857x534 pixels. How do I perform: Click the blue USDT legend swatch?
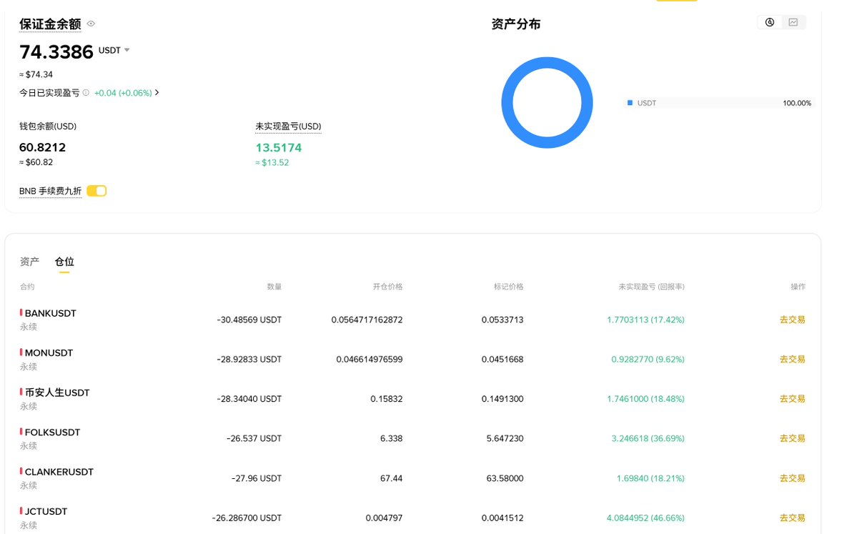click(630, 103)
